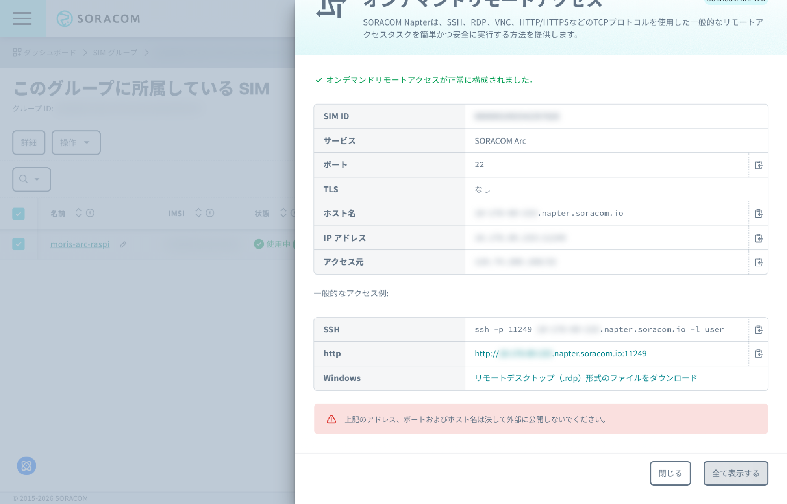The width and height of the screenshot is (787, 504).
Task: Go to SIM グループ breadcrumb
Action: [115, 52]
